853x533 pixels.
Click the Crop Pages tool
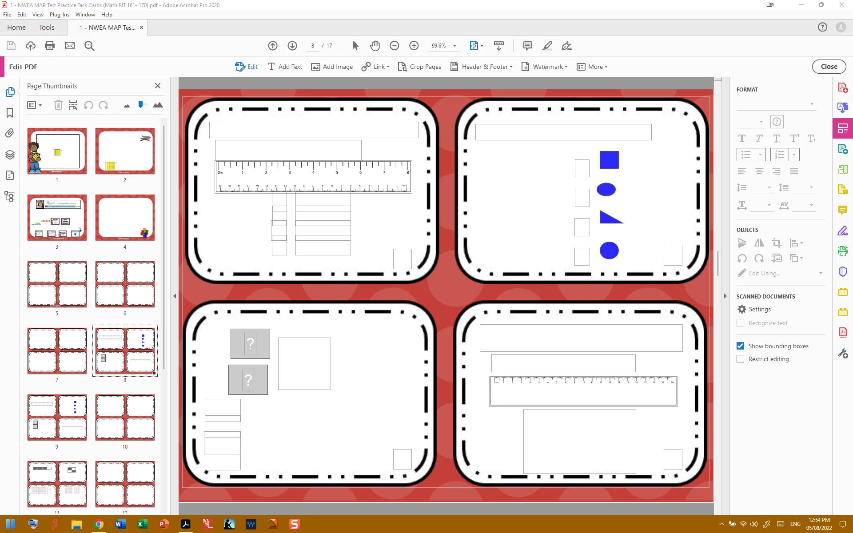pos(419,67)
